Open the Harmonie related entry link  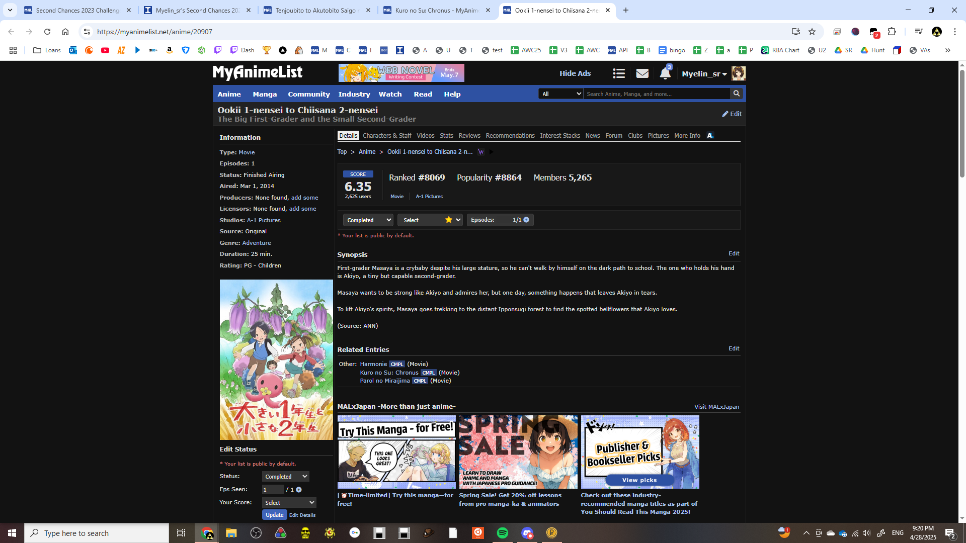point(373,364)
